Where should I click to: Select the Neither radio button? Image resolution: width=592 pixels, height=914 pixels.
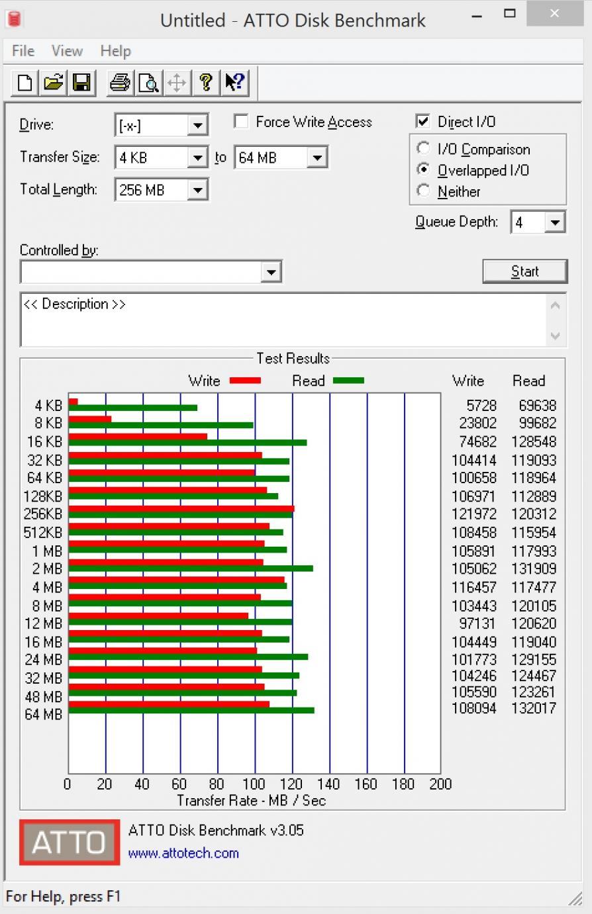[x=423, y=191]
